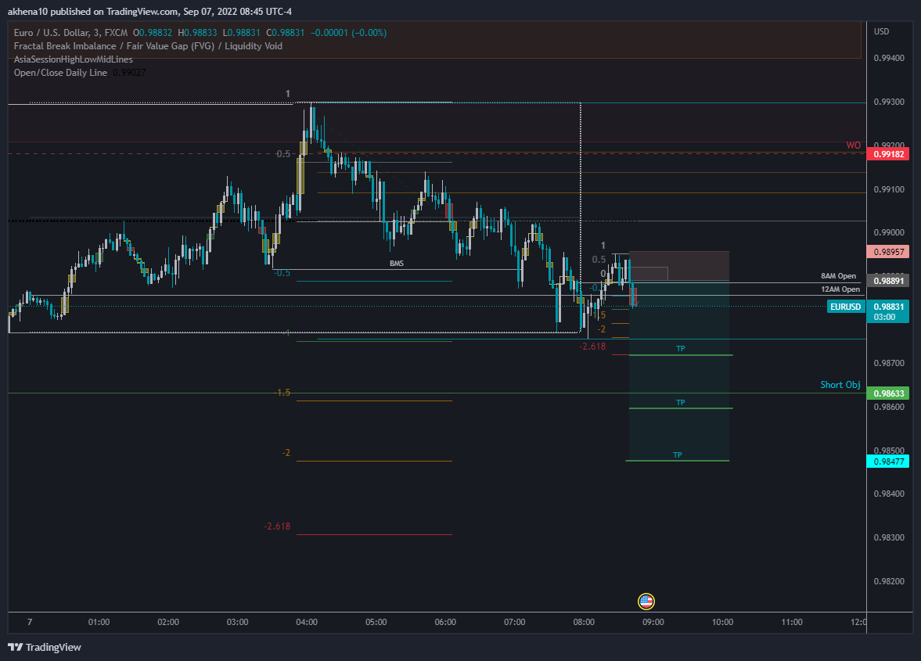Click the TradingView logo at the bottom

tap(45, 647)
